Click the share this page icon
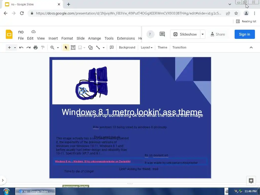Viewport: 260px width, 195px height. (228, 13)
